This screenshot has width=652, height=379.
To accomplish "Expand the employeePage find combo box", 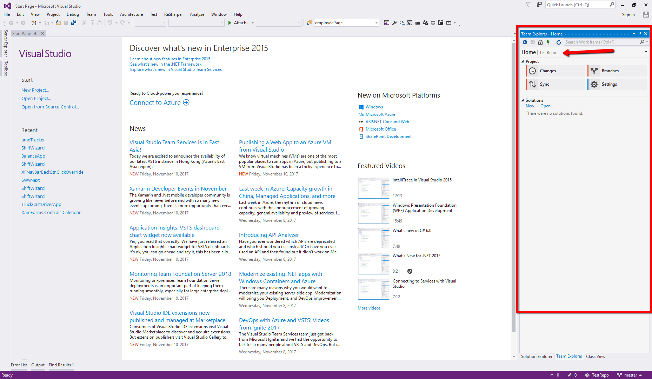I will pyautogui.click(x=376, y=23).
